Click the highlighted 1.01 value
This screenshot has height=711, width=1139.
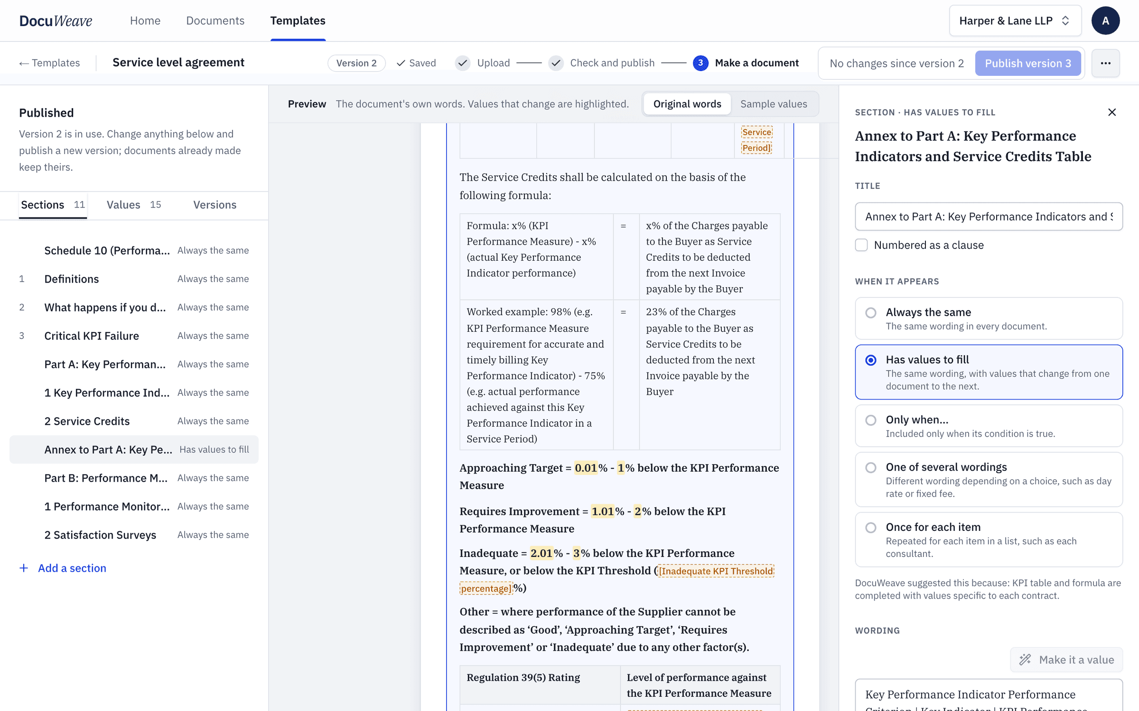pyautogui.click(x=603, y=511)
